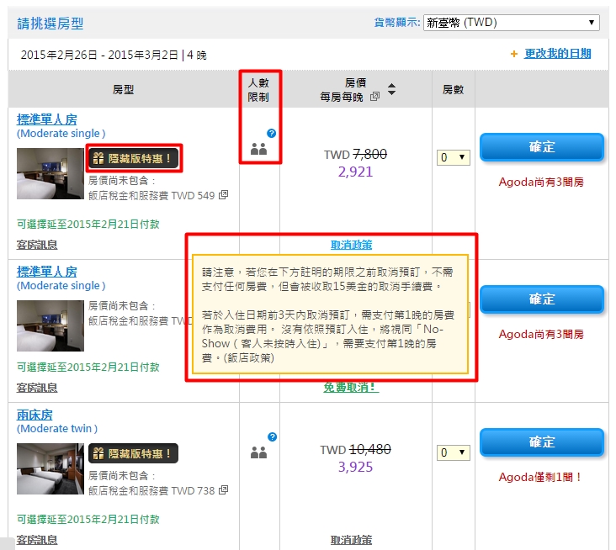The height and width of the screenshot is (550, 616).
Task: Expand room count dropdown for the TWD 2,921 room
Action: [454, 157]
